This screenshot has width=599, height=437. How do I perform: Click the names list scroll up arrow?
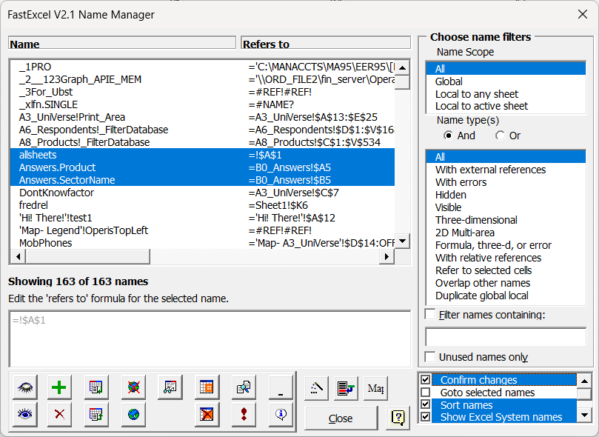[402, 67]
